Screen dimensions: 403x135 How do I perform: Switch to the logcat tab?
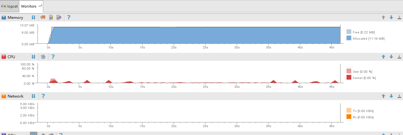tap(9, 6)
